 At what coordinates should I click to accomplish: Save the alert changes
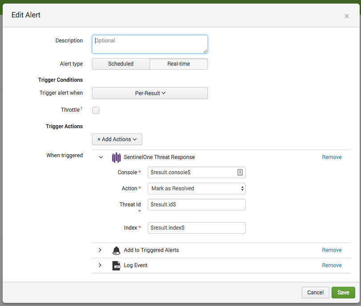pos(343,293)
